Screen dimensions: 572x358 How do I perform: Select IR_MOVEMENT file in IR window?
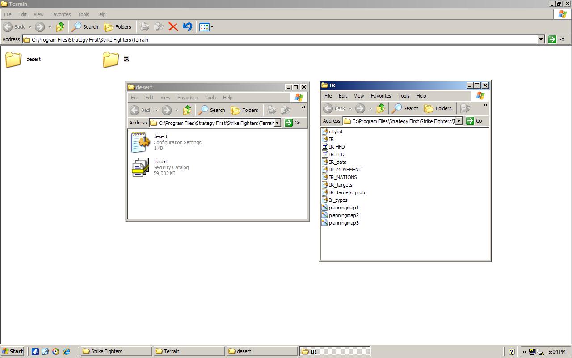point(341,170)
